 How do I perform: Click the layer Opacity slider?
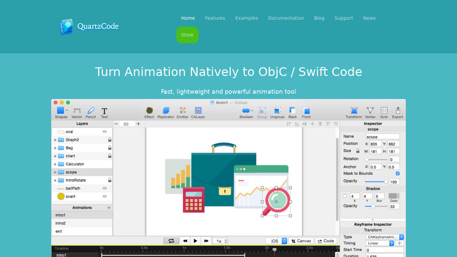pyautogui.click(x=376, y=182)
